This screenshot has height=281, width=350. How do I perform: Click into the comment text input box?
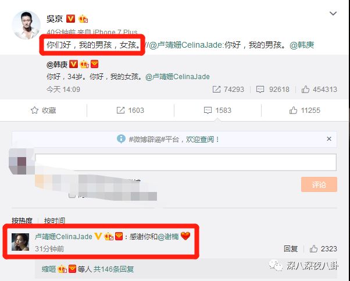point(185,162)
